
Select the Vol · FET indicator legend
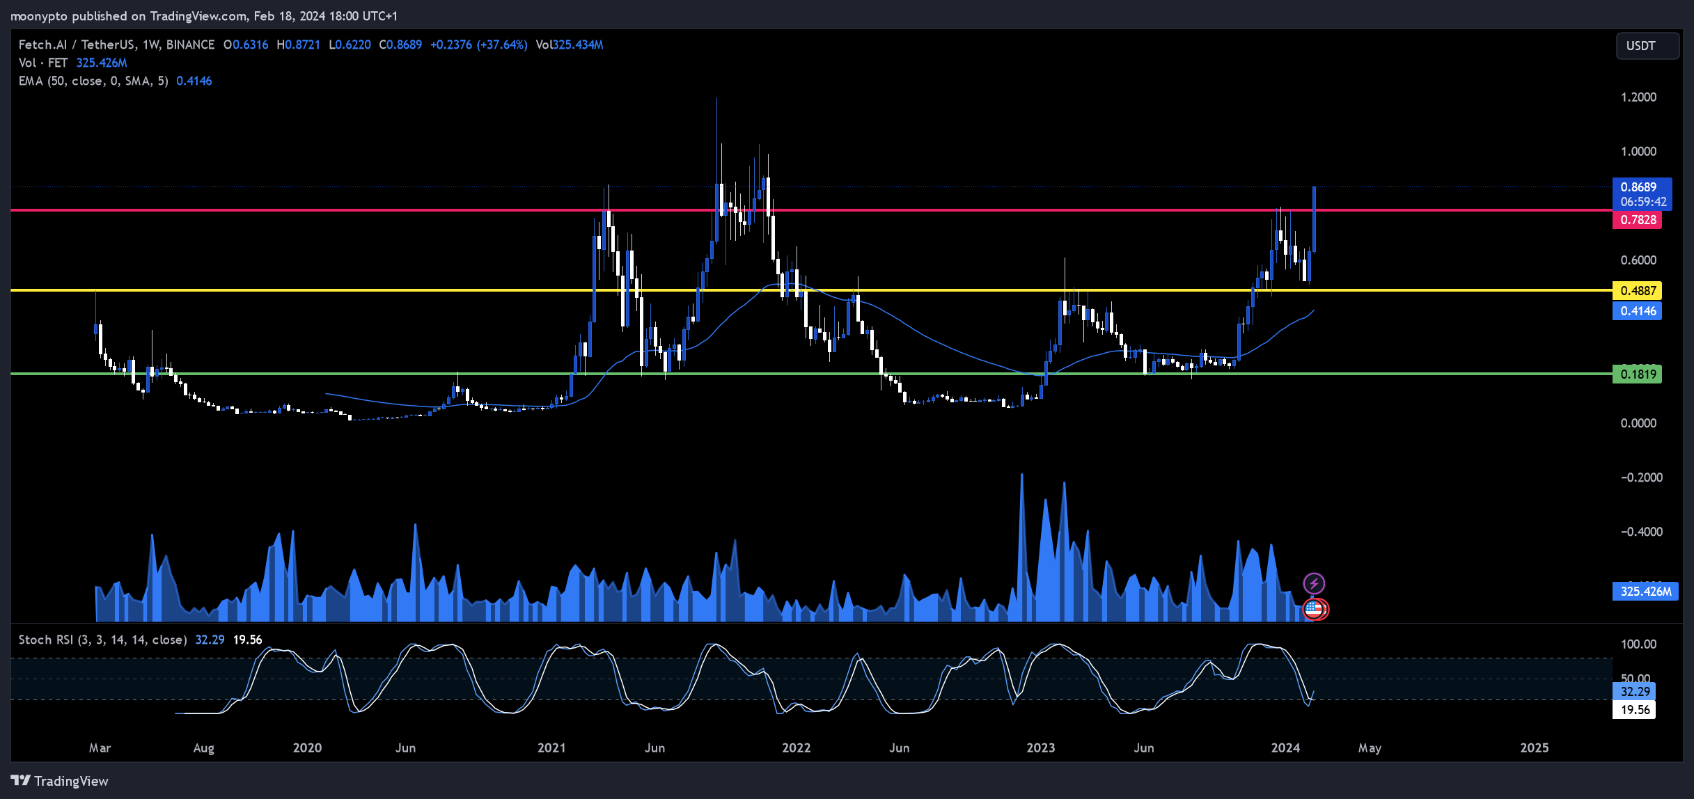coord(43,63)
